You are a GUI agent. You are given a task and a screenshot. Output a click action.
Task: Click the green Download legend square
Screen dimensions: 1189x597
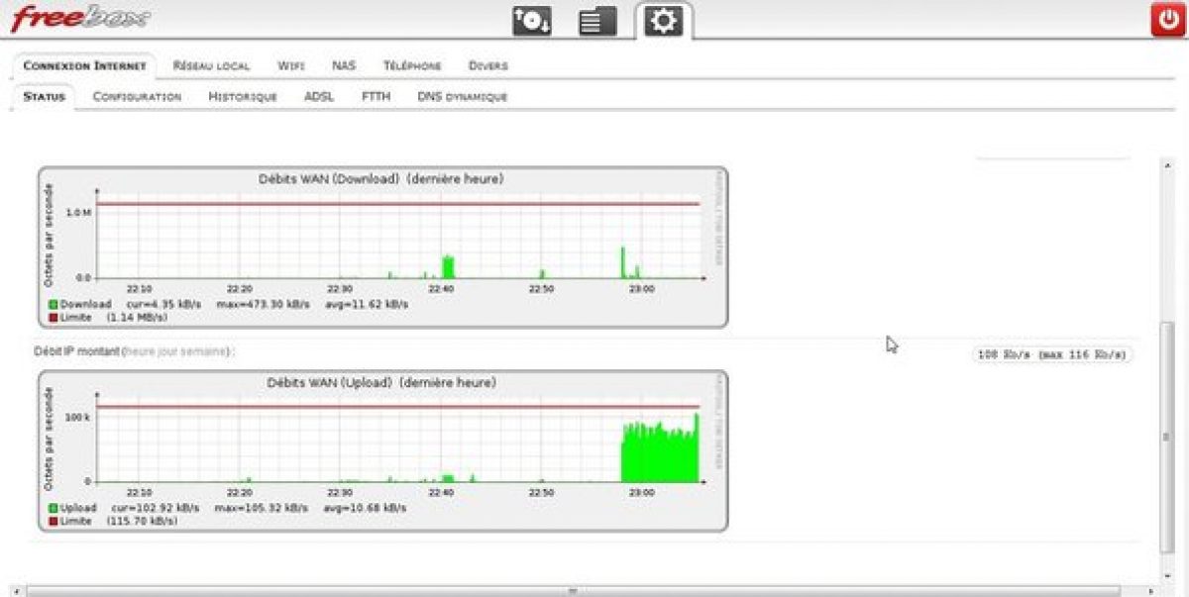pos(53,304)
